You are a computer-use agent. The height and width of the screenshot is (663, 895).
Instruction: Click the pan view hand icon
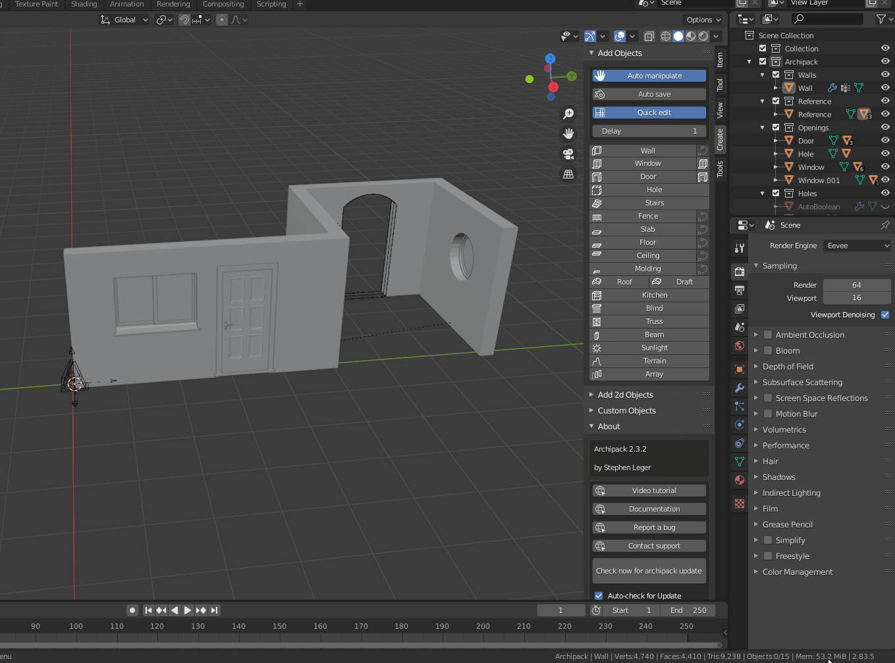[569, 134]
